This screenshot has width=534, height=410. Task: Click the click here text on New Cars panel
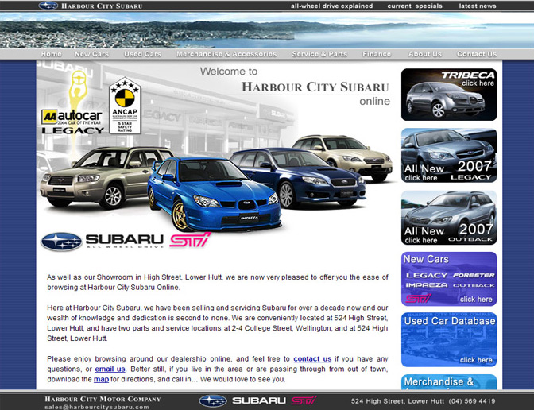[476, 300]
